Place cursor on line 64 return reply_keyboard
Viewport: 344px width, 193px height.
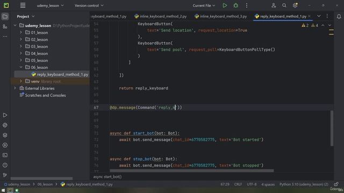click(144, 88)
